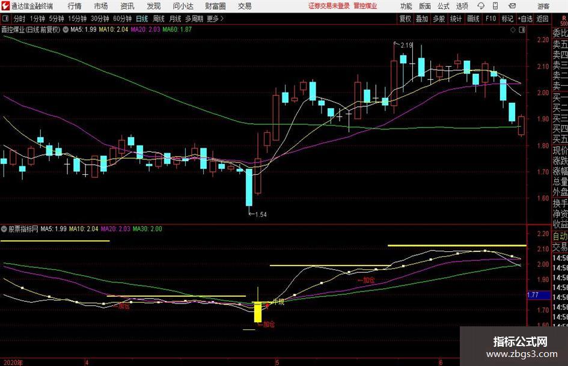
Task: Click month 6 marker on time axis
Action: point(441,362)
